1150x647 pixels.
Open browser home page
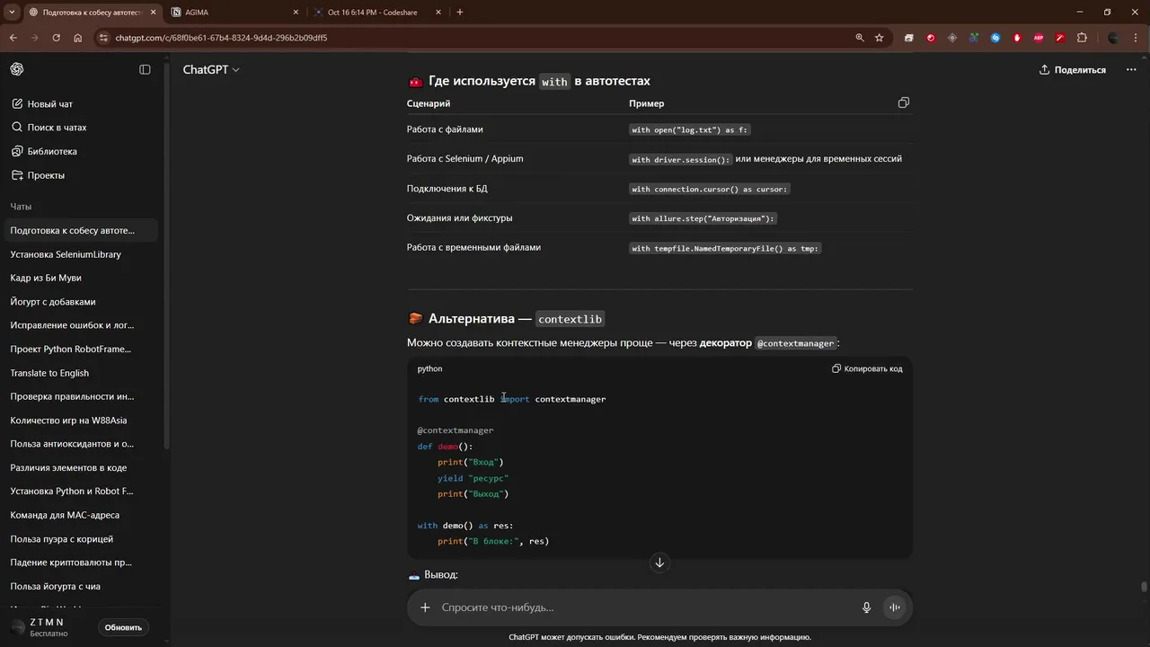[x=78, y=38]
